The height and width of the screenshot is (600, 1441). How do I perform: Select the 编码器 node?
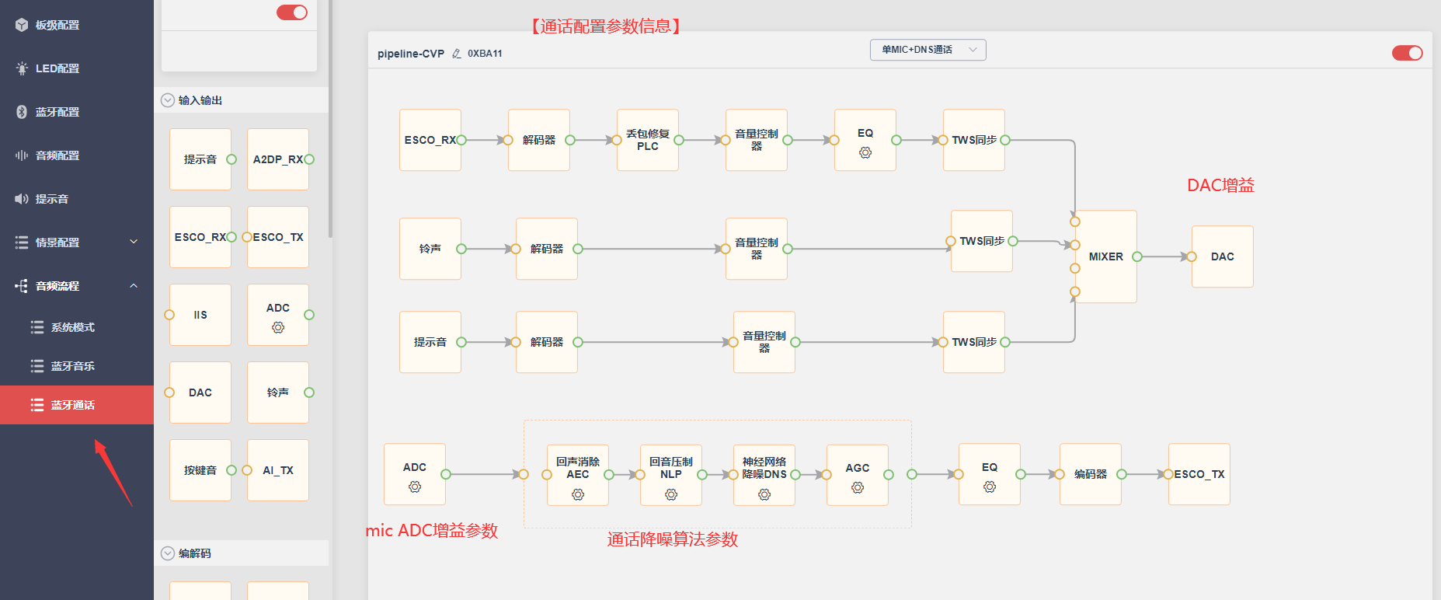pos(1091,474)
